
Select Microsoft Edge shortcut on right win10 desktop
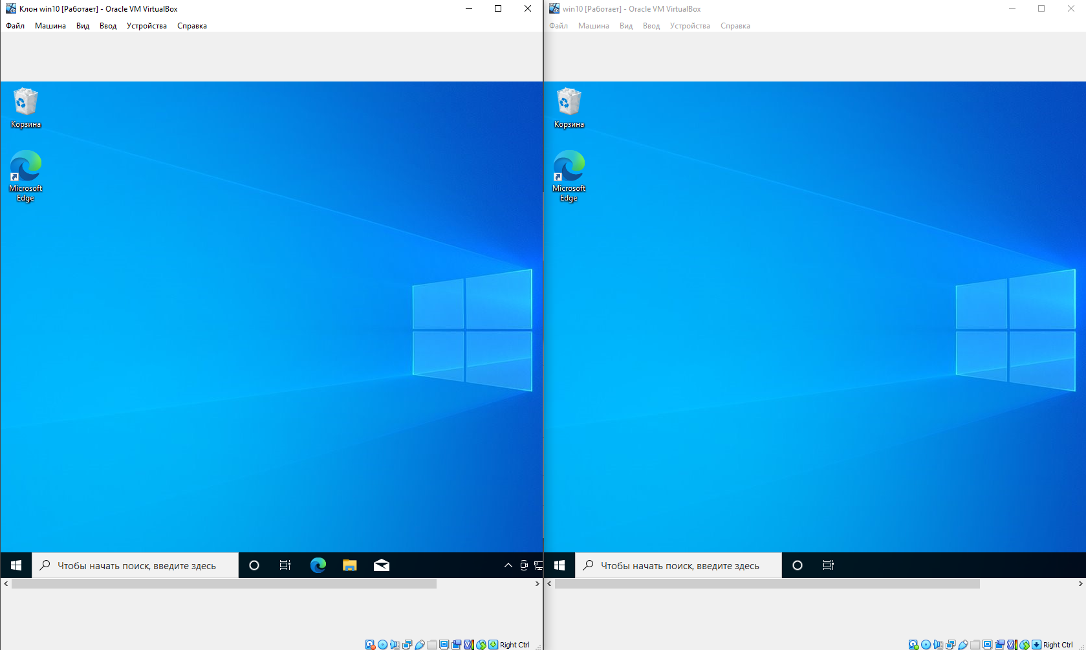click(569, 176)
